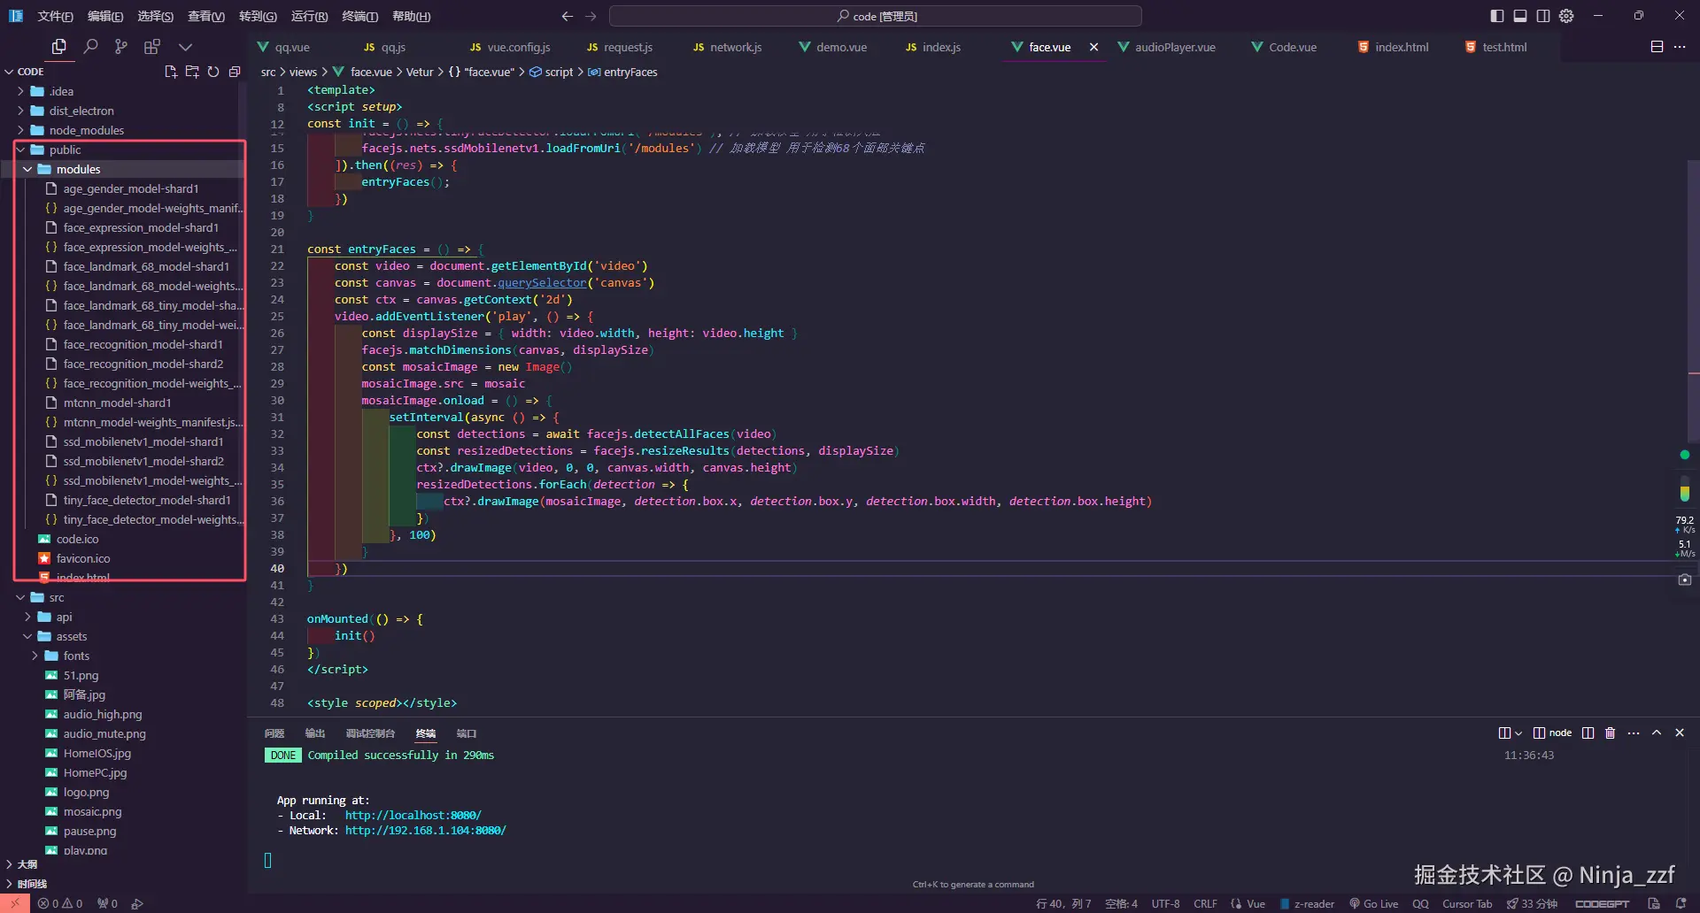The height and width of the screenshot is (913, 1700).
Task: Open the 终端(T) menu
Action: [x=359, y=16]
